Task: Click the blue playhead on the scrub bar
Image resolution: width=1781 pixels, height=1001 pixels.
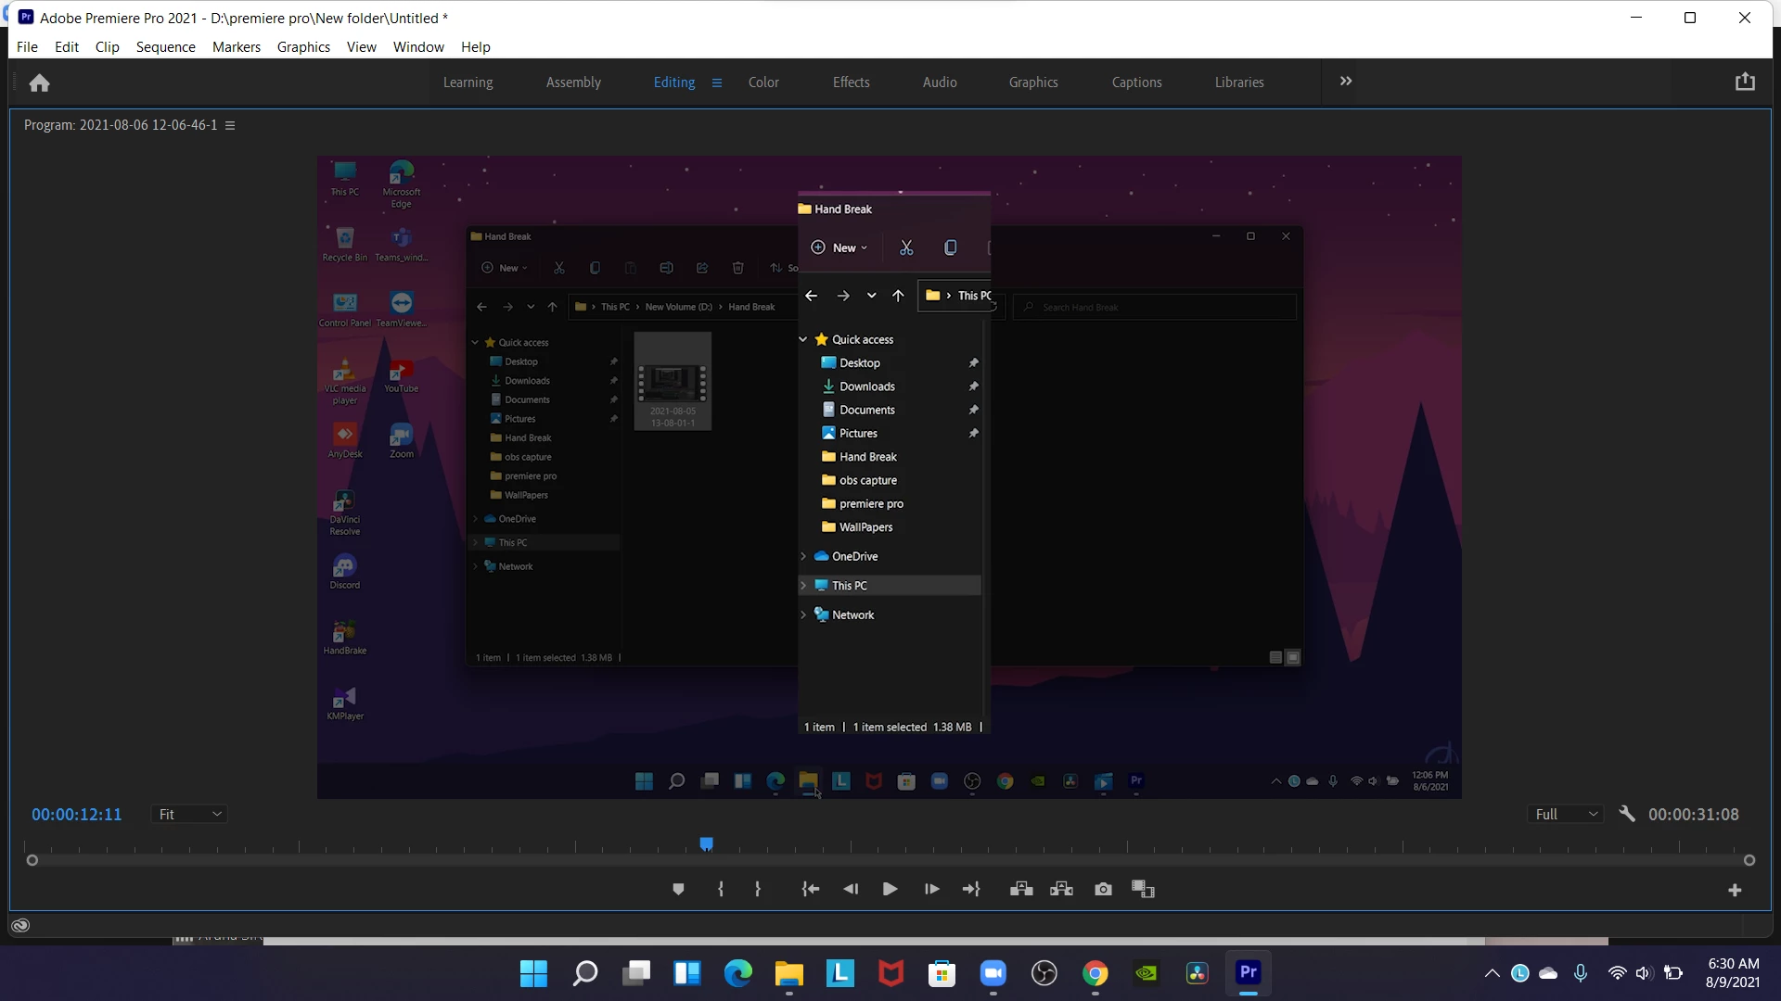Action: [706, 843]
